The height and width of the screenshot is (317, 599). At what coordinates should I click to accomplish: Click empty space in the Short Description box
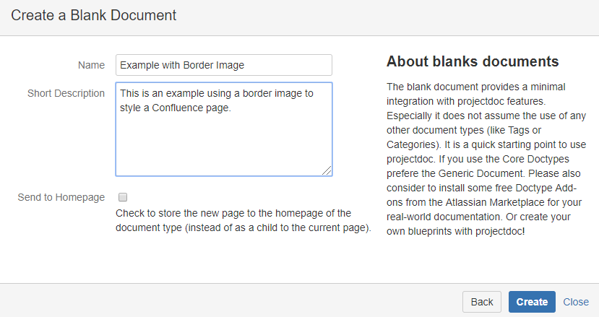pos(223,148)
